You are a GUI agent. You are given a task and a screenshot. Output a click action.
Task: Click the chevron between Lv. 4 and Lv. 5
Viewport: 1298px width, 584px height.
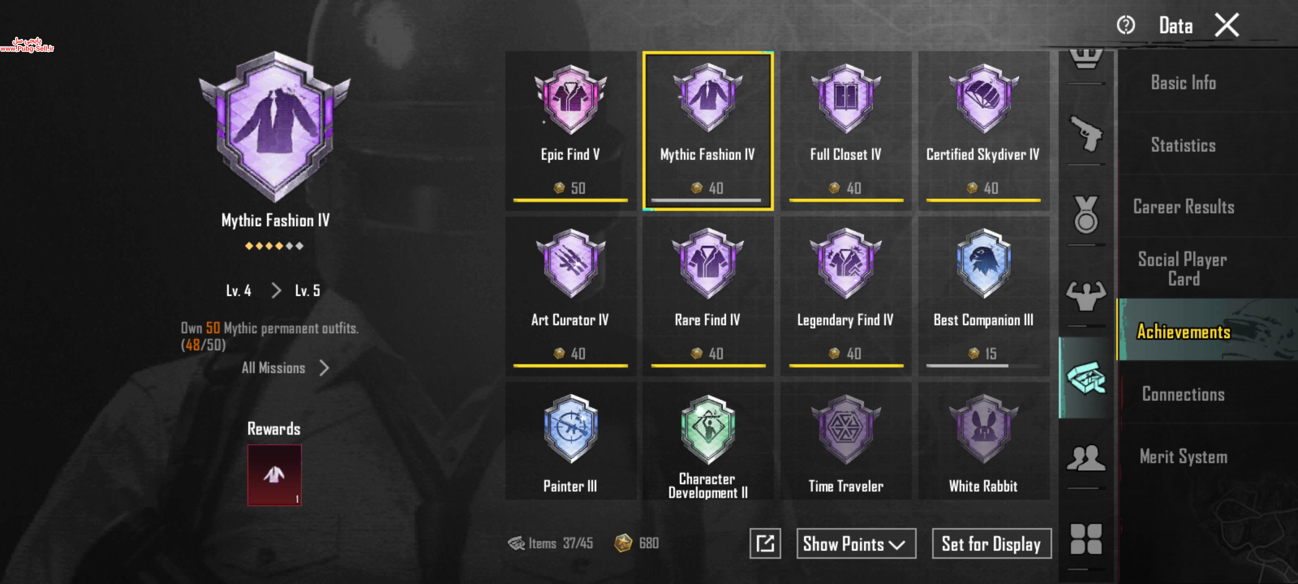point(276,291)
